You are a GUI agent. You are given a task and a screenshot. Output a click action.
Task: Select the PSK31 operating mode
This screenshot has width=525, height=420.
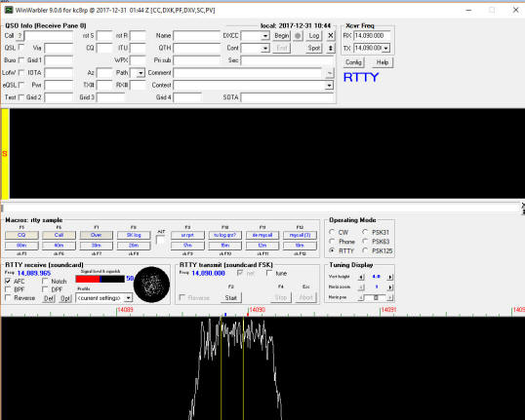coord(365,232)
